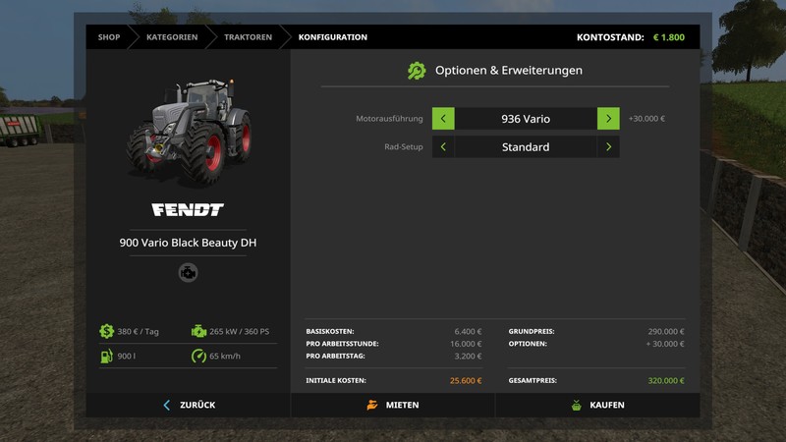Click the green gear icon beside Optionen & Erweiterungen

pyautogui.click(x=417, y=71)
